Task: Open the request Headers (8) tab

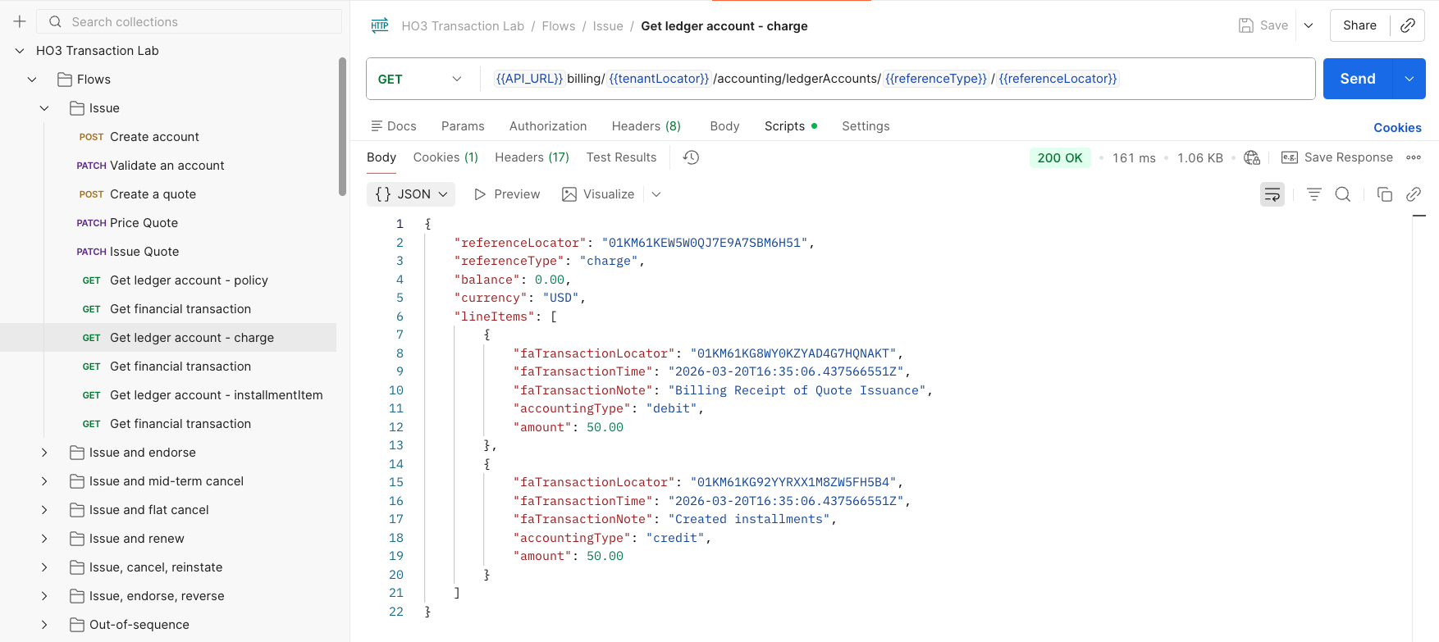Action: click(x=646, y=126)
